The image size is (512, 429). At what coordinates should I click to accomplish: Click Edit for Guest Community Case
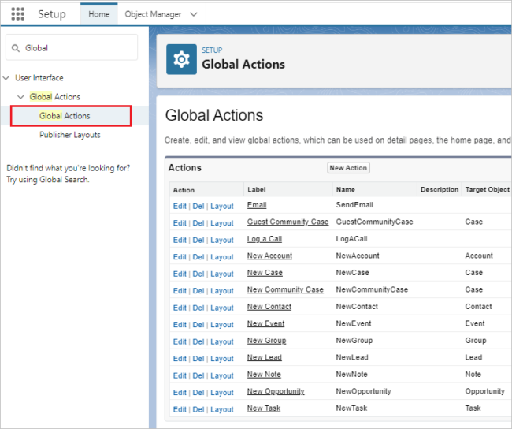[x=180, y=223]
